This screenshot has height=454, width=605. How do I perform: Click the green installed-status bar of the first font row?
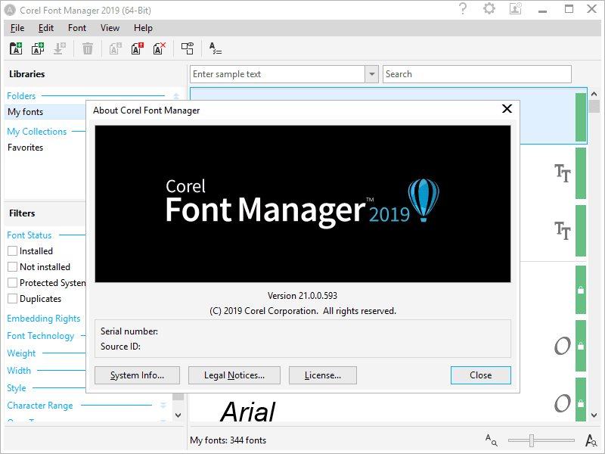(581, 117)
